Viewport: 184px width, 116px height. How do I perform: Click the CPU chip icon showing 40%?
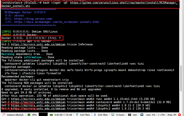click(29, 115)
